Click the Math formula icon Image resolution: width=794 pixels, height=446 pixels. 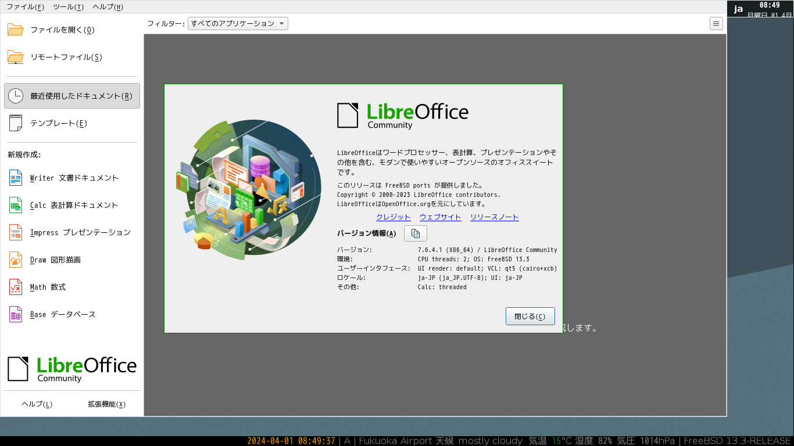point(16,287)
